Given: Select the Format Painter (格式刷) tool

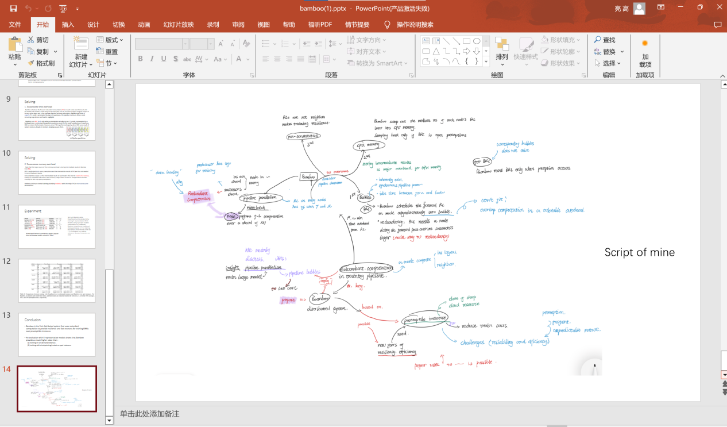Looking at the screenshot, I should [x=41, y=63].
